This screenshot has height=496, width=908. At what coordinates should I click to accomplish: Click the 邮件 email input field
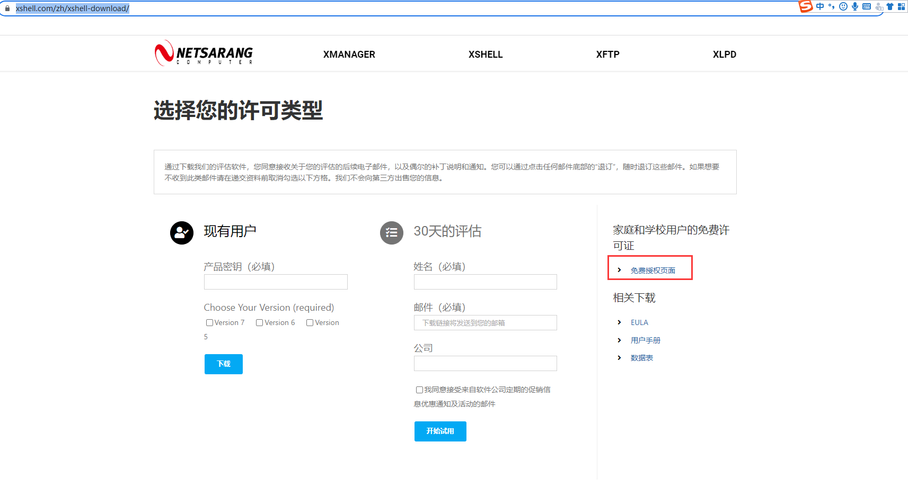click(x=486, y=322)
